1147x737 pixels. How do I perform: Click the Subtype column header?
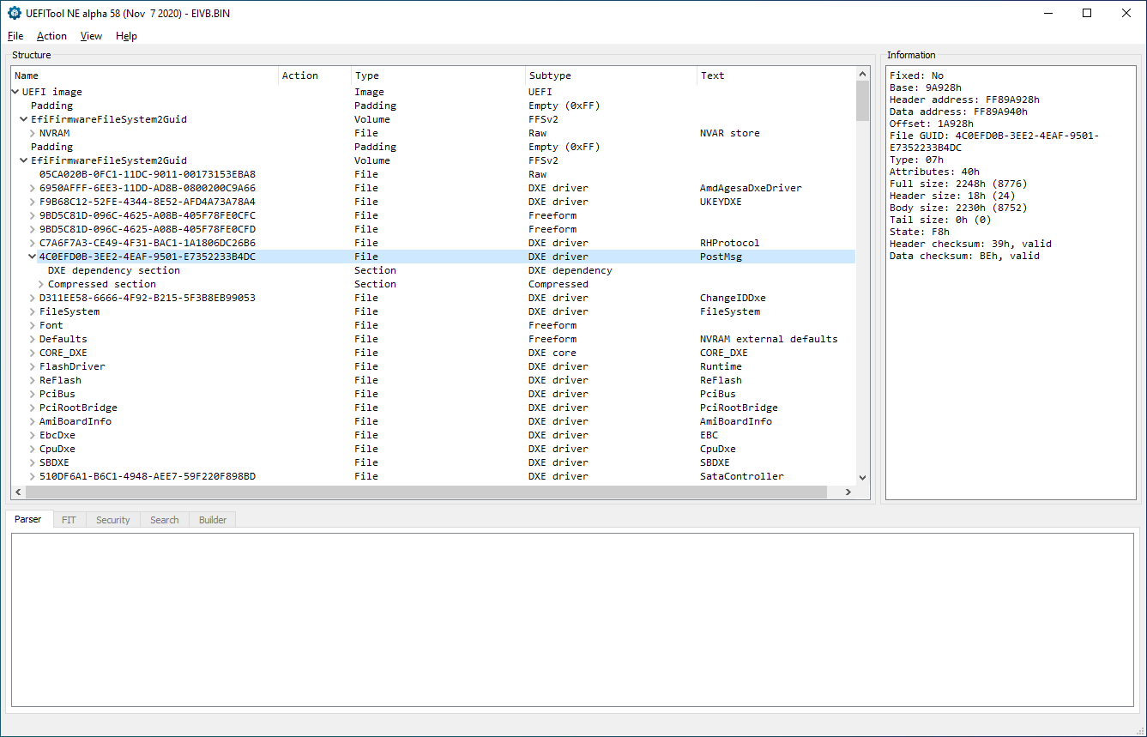click(x=611, y=76)
